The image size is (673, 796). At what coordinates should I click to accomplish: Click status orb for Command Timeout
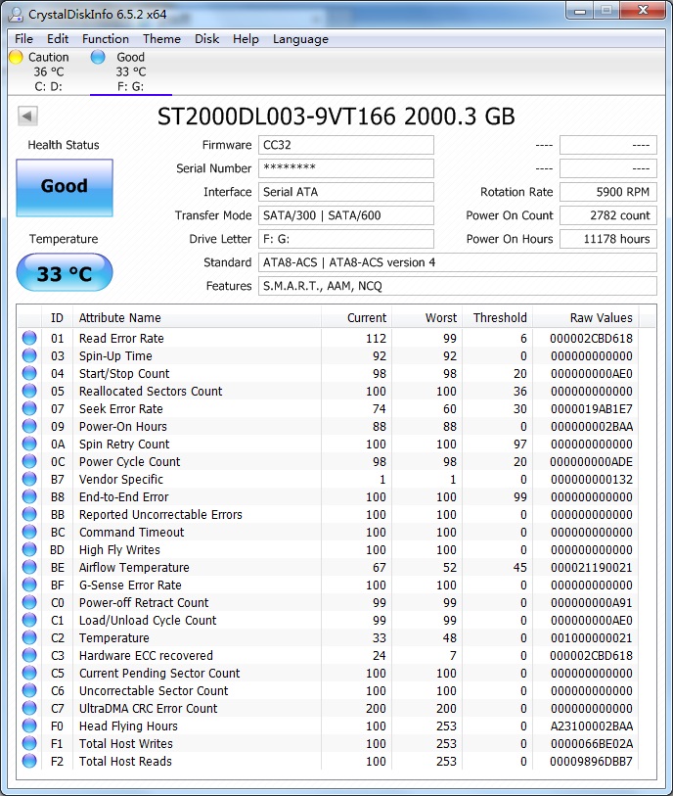pyautogui.click(x=29, y=532)
